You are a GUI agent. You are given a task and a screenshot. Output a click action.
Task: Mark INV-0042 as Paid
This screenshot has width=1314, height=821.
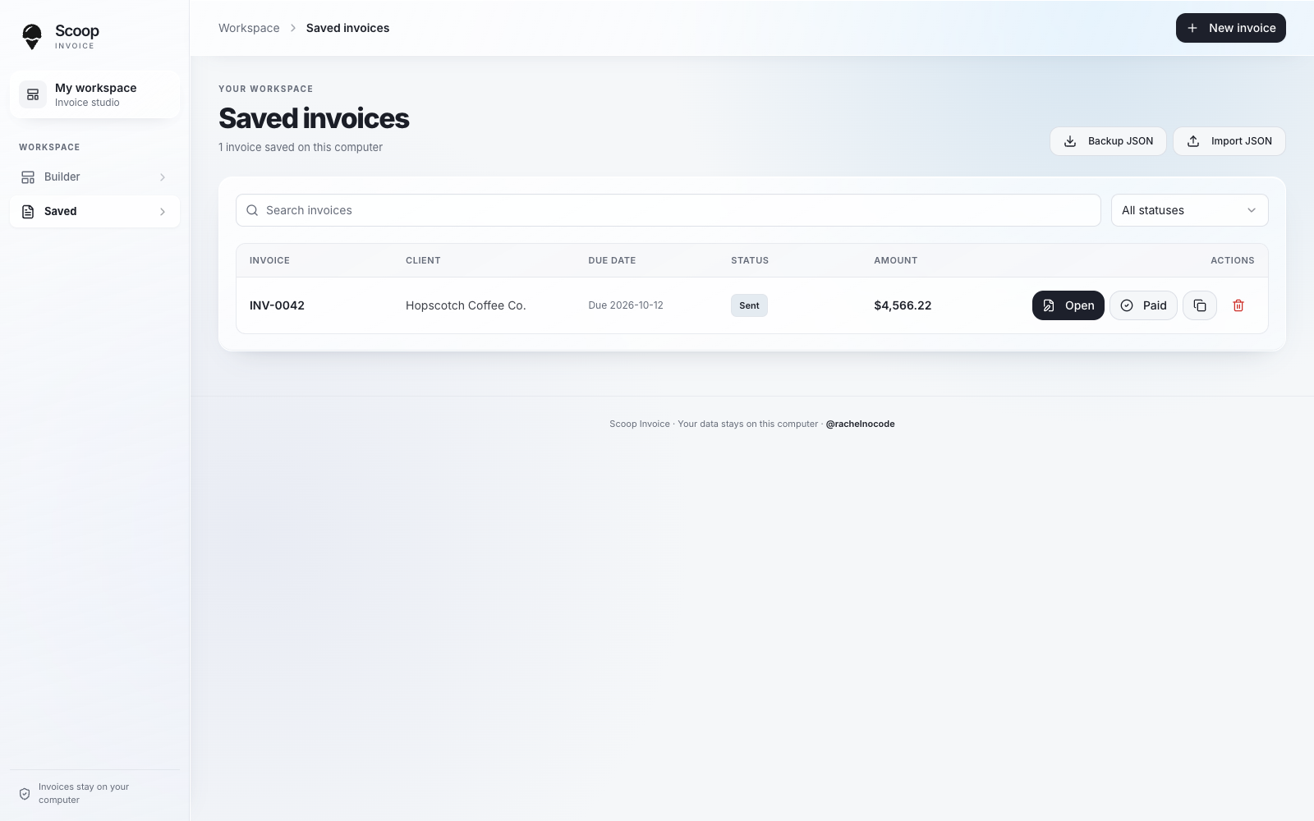pos(1143,305)
